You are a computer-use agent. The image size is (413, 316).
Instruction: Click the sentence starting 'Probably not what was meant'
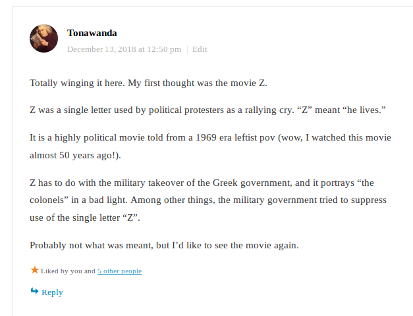[164, 245]
